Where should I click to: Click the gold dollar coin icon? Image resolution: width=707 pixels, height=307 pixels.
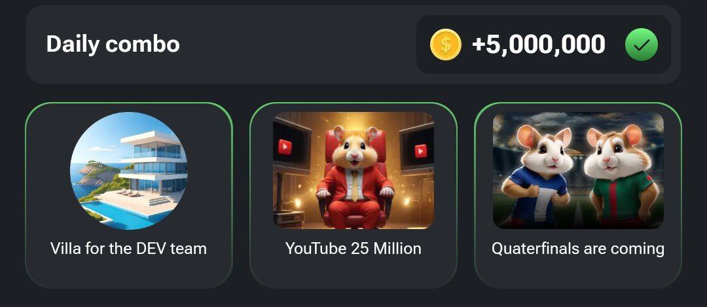pyautogui.click(x=446, y=45)
